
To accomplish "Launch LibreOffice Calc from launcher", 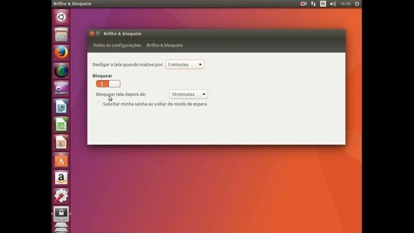I will click(x=61, y=124).
